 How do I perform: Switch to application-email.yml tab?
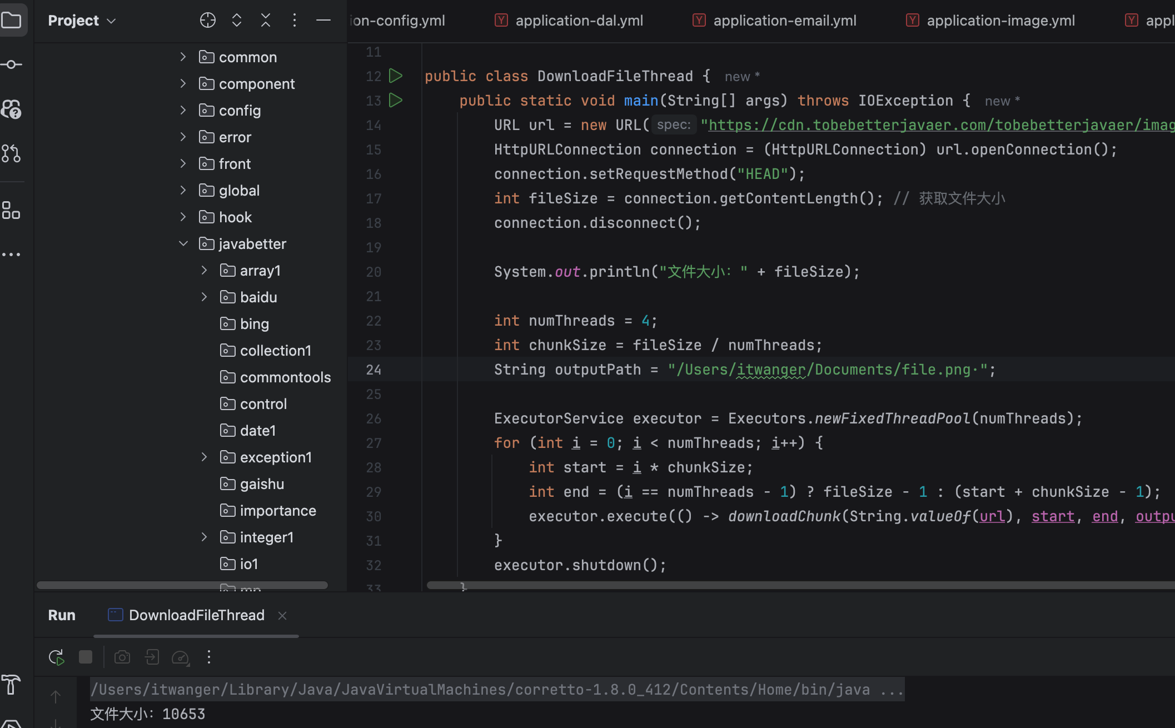pos(784,21)
